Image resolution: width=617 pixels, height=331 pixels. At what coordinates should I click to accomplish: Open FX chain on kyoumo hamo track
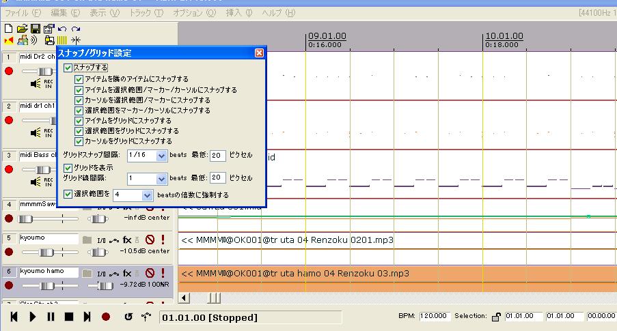click(x=126, y=273)
